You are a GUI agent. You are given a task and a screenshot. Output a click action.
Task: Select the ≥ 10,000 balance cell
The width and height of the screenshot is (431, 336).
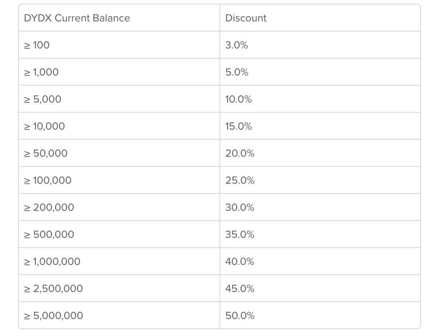(x=119, y=126)
